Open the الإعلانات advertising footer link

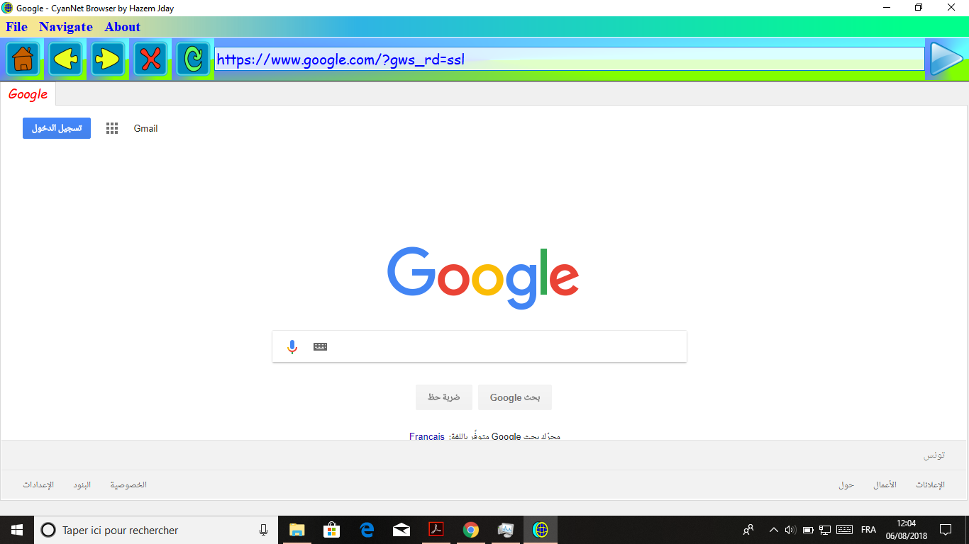(x=931, y=485)
